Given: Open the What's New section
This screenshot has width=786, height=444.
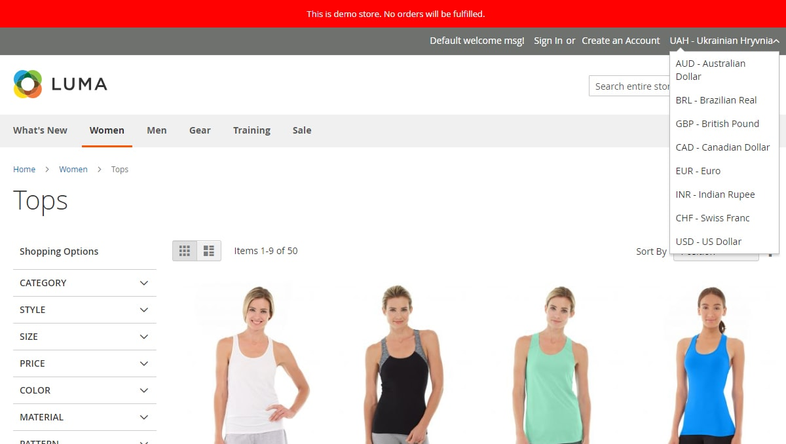Looking at the screenshot, I should (40, 130).
